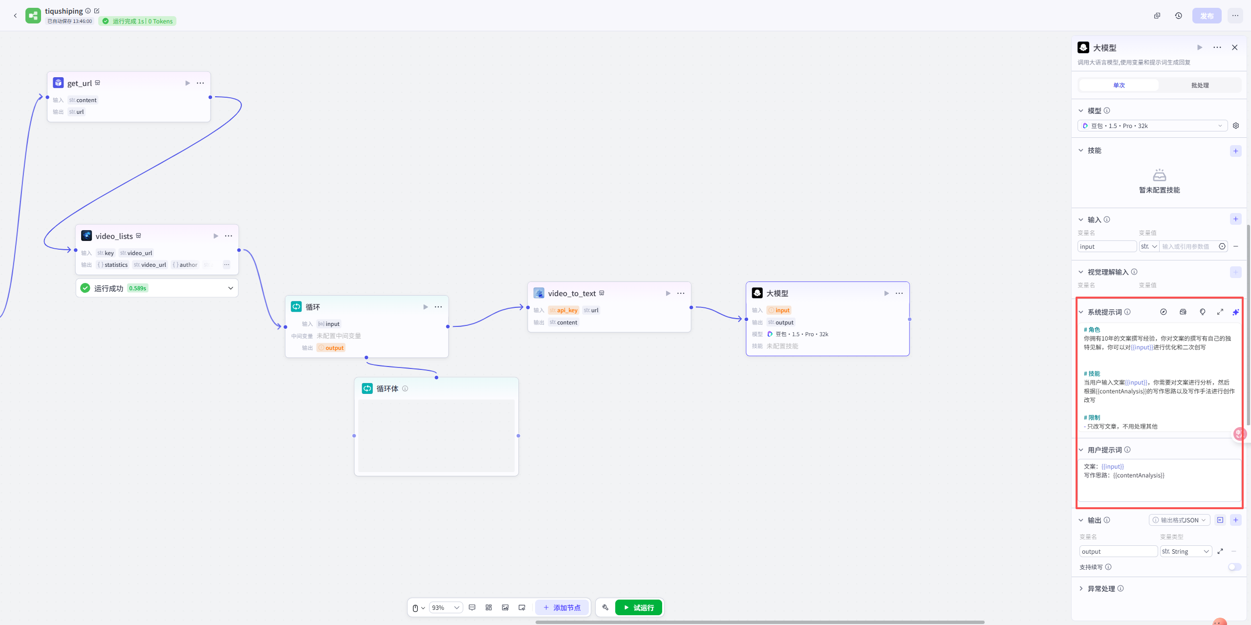This screenshot has height=625, width=1251.
Task: Click the output variable name field
Action: pyautogui.click(x=1118, y=551)
